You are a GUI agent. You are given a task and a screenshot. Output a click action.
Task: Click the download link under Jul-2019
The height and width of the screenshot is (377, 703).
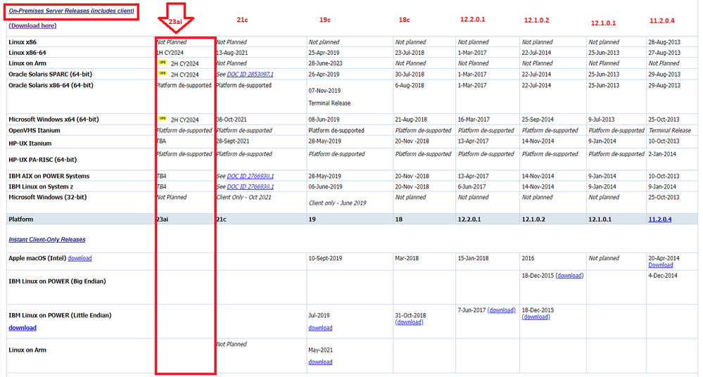(x=321, y=328)
